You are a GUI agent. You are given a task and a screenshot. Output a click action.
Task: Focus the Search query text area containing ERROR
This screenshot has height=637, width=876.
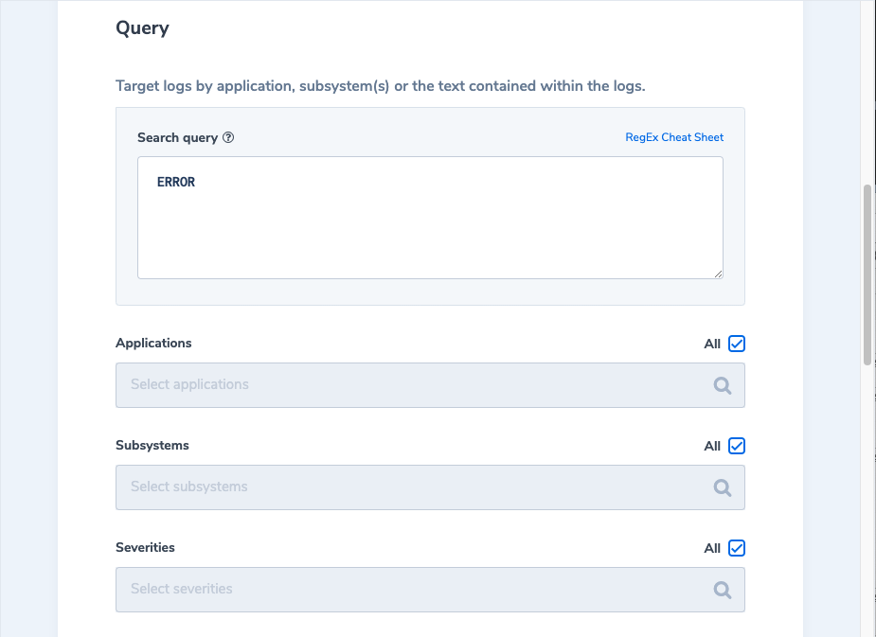coord(430,218)
